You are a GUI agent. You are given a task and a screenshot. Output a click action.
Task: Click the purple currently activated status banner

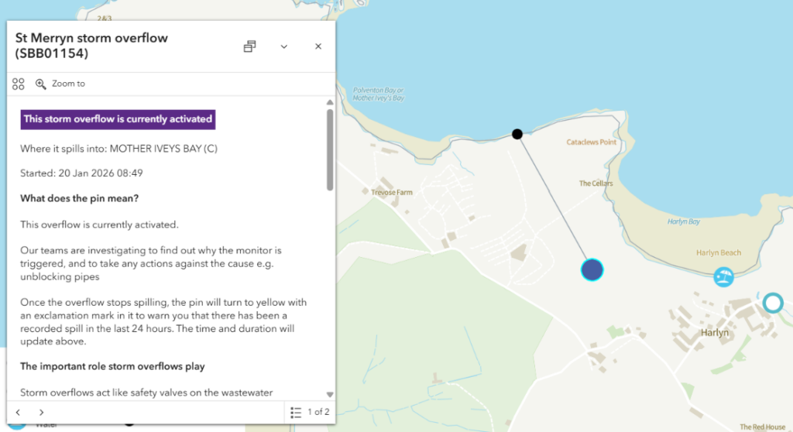click(118, 119)
